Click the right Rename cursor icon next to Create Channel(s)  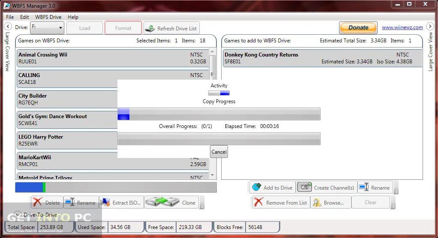364,187
